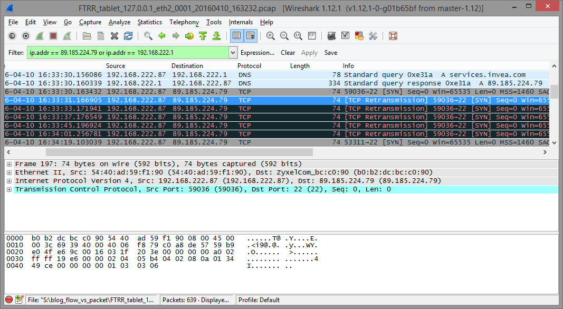This screenshot has height=309, width=563.
Task: Open the filter history dropdown arrow
Action: tap(233, 53)
